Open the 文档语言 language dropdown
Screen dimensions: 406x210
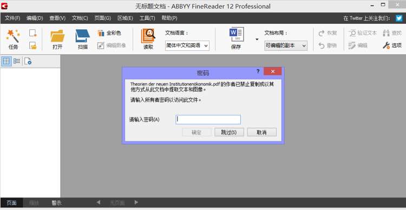click(x=187, y=45)
